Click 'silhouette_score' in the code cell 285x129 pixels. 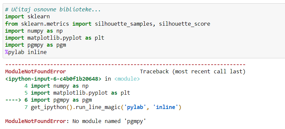pyautogui.click(x=184, y=24)
